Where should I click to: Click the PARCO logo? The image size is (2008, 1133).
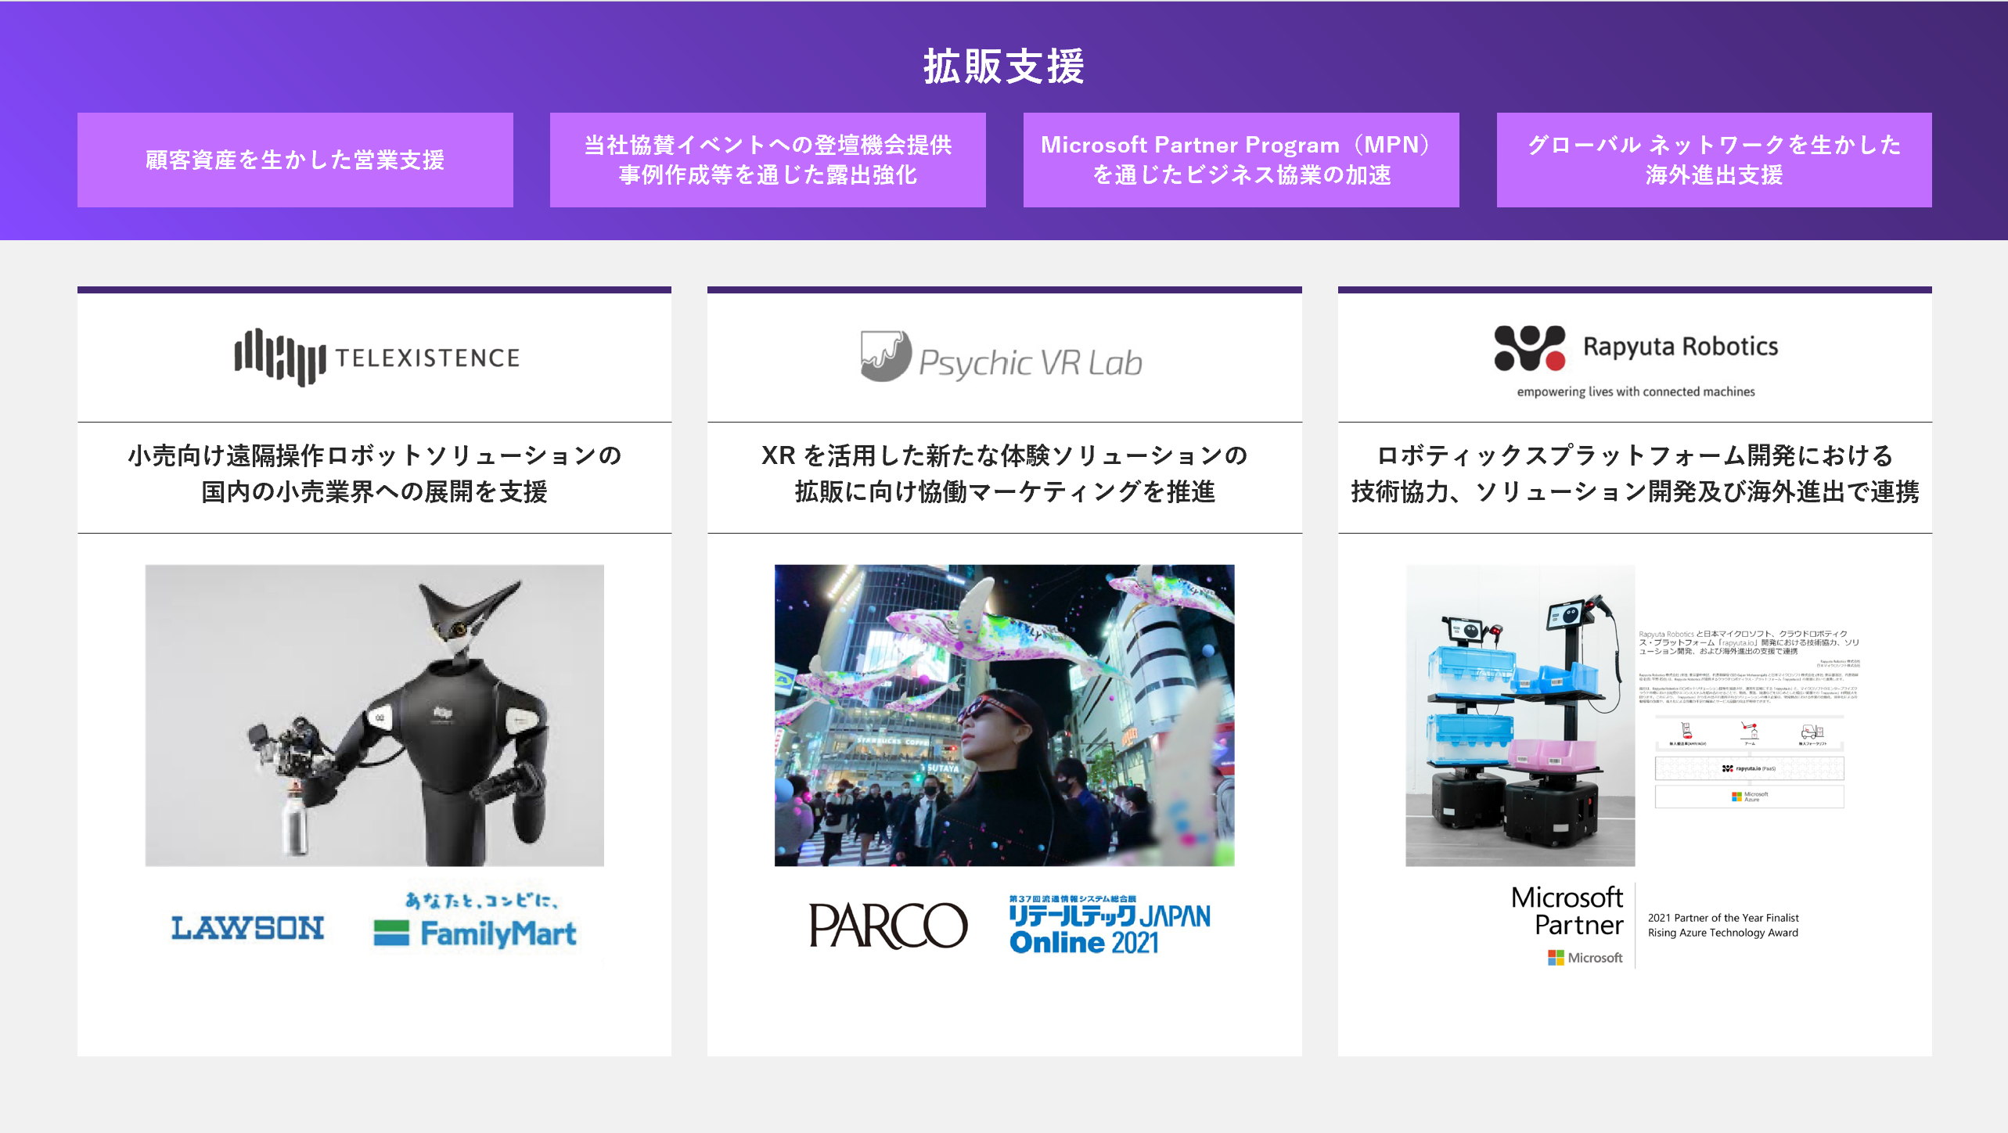pos(887,926)
